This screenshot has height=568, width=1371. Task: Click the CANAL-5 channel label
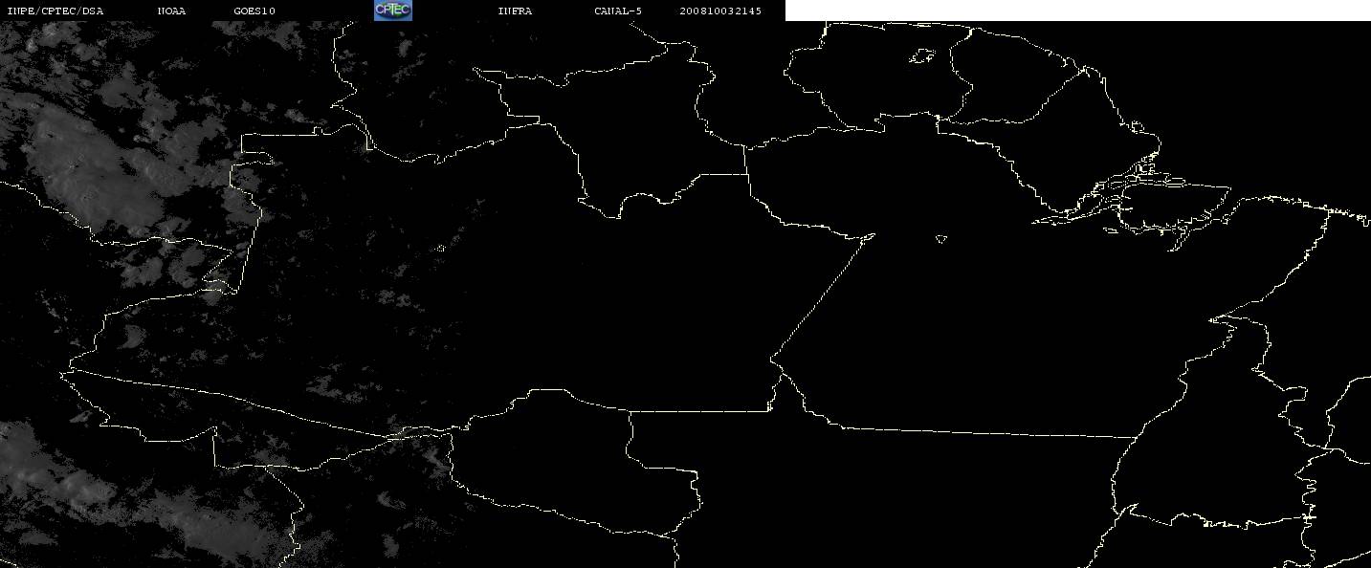click(x=618, y=11)
